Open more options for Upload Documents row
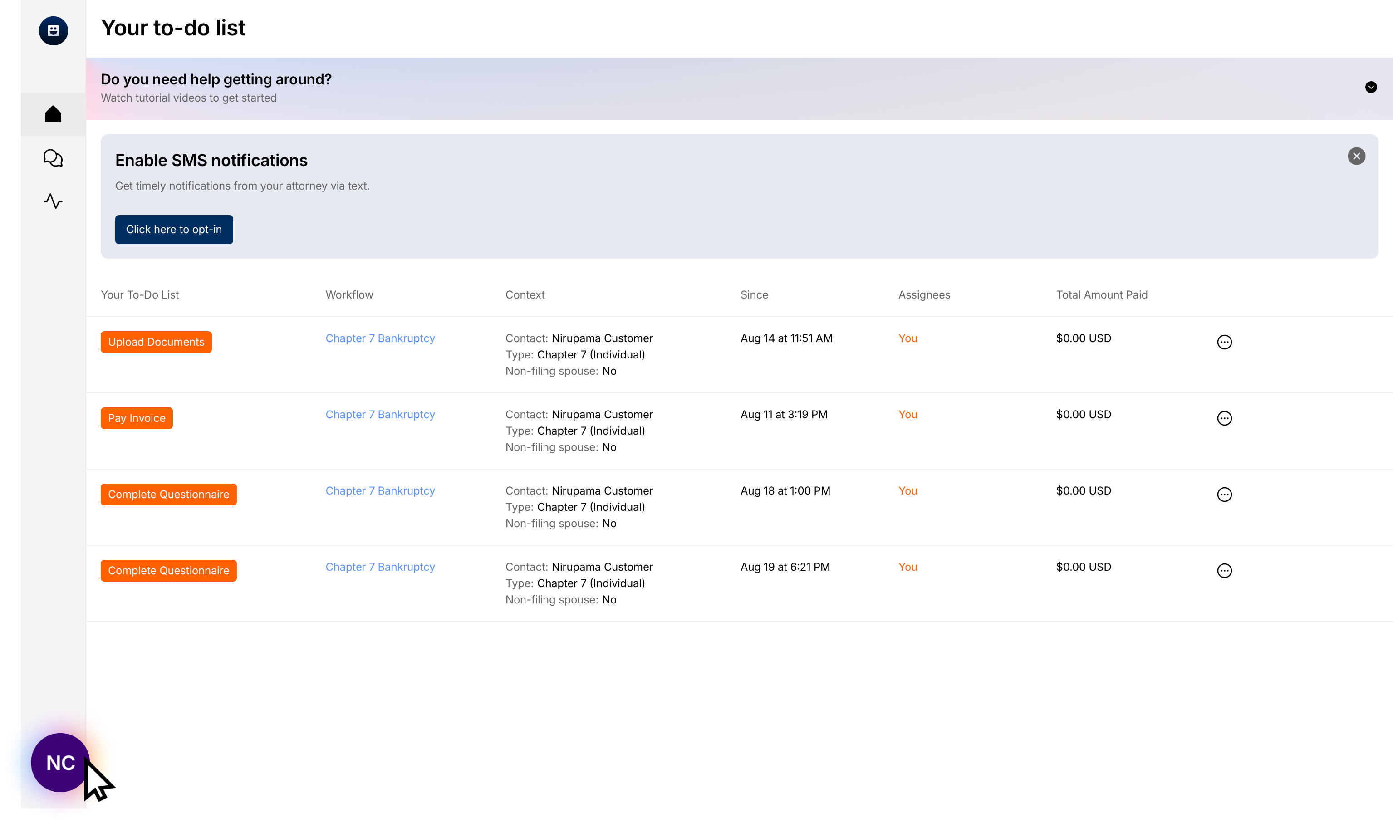 1224,342
